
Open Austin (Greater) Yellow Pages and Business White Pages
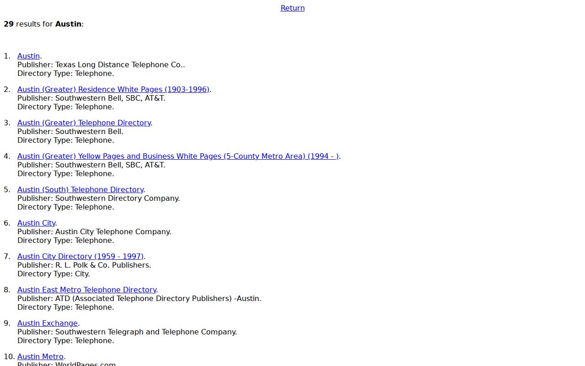(178, 156)
